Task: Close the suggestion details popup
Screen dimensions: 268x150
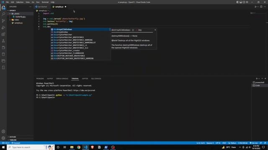Action: [155, 30]
